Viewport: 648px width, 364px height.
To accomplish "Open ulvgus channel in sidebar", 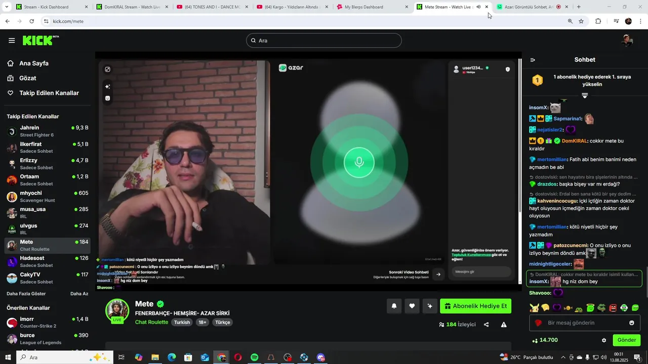I will click(48, 229).
